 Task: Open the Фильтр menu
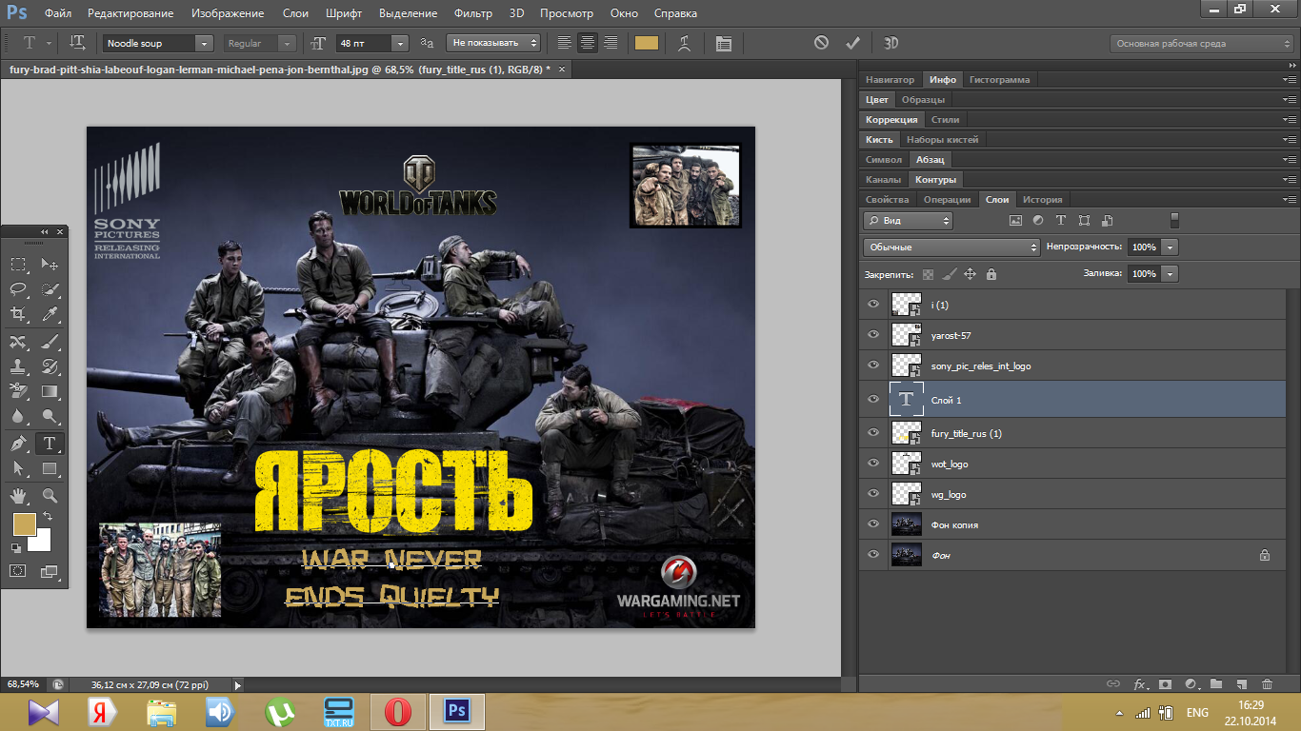[473, 13]
